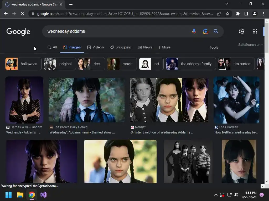Go to Google home via logo
Image resolution: width=269 pixels, height=201 pixels.
click(18, 32)
